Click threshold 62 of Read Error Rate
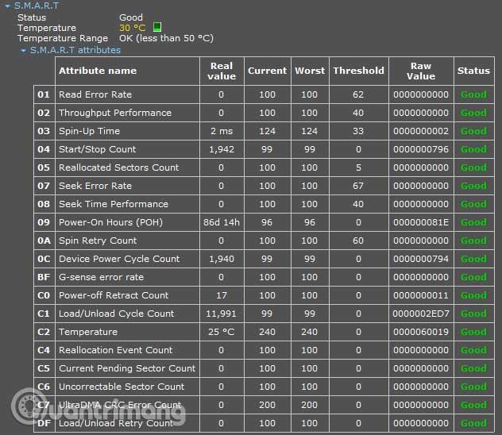 pyautogui.click(x=358, y=94)
